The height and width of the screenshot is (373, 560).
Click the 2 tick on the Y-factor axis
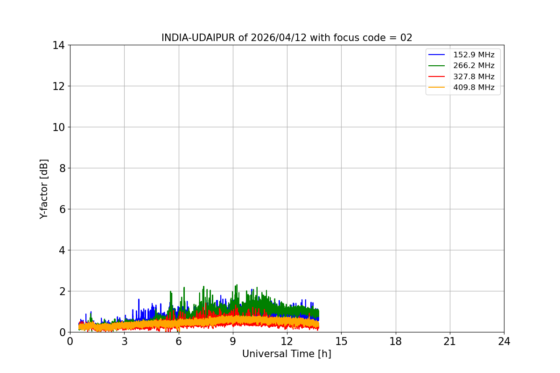tap(62, 291)
